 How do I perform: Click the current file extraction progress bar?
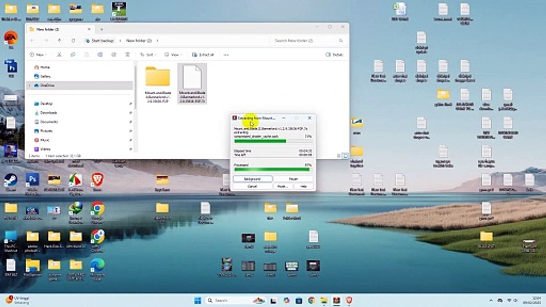pos(273,141)
